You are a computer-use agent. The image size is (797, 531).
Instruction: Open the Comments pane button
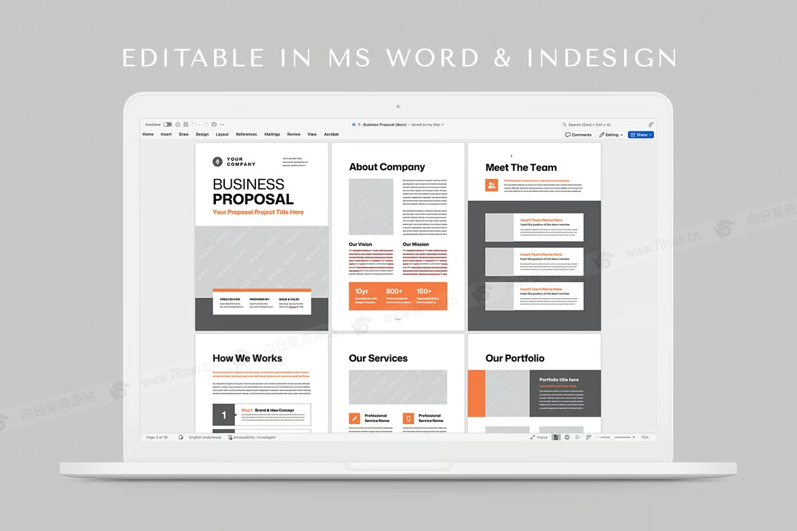(578, 135)
